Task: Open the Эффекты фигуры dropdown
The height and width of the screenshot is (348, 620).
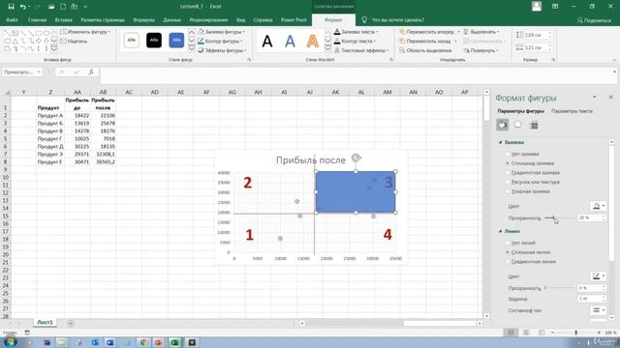Action: click(x=222, y=50)
